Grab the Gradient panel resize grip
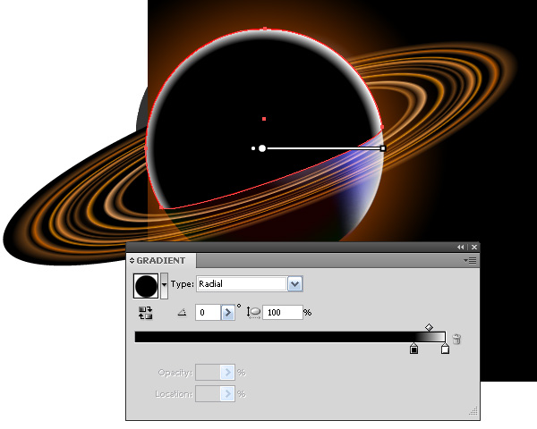Screen dimensions: 537x429 pyautogui.click(x=473, y=411)
